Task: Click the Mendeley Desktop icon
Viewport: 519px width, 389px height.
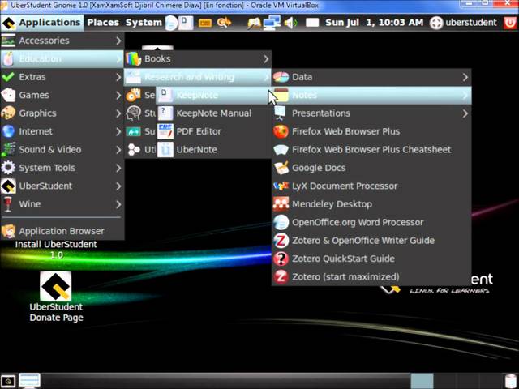Action: pos(281,204)
